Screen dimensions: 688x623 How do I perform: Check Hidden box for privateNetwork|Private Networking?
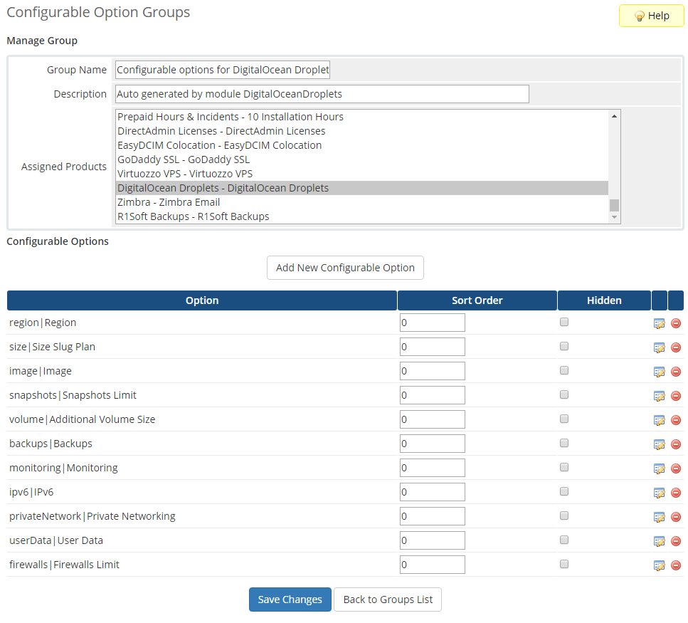click(564, 515)
